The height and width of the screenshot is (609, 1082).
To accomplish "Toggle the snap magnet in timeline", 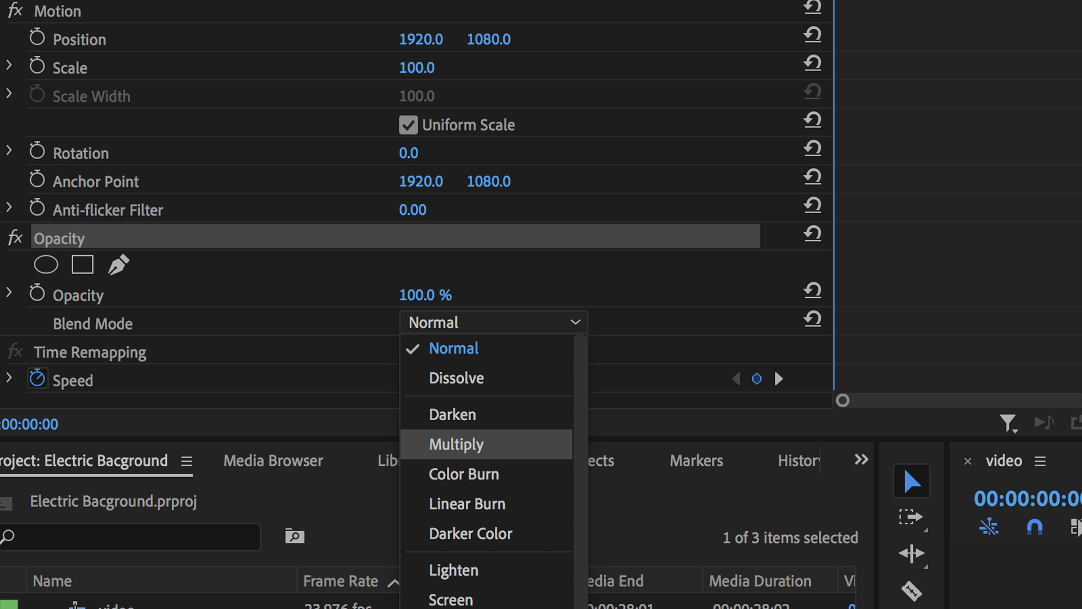I will coord(1035,527).
